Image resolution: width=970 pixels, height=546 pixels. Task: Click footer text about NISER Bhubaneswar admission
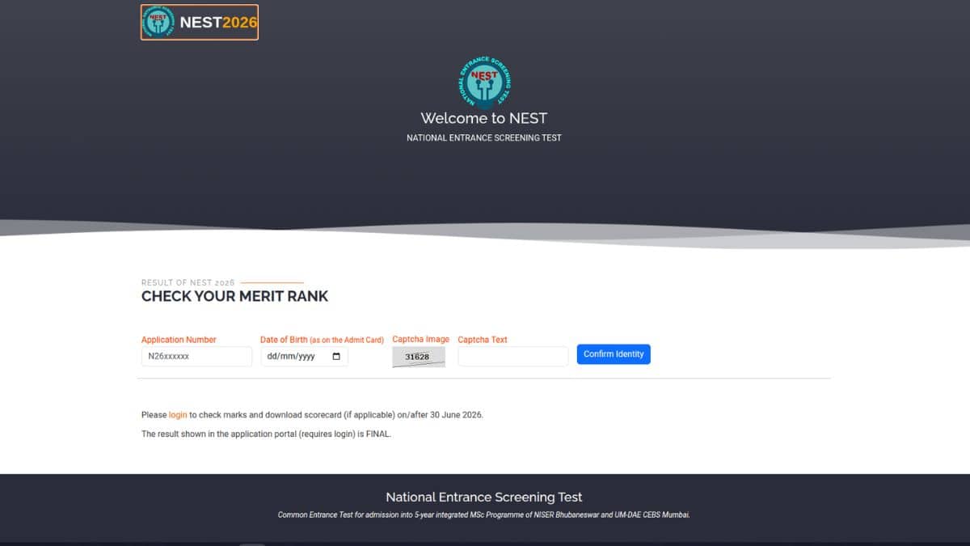click(484, 514)
